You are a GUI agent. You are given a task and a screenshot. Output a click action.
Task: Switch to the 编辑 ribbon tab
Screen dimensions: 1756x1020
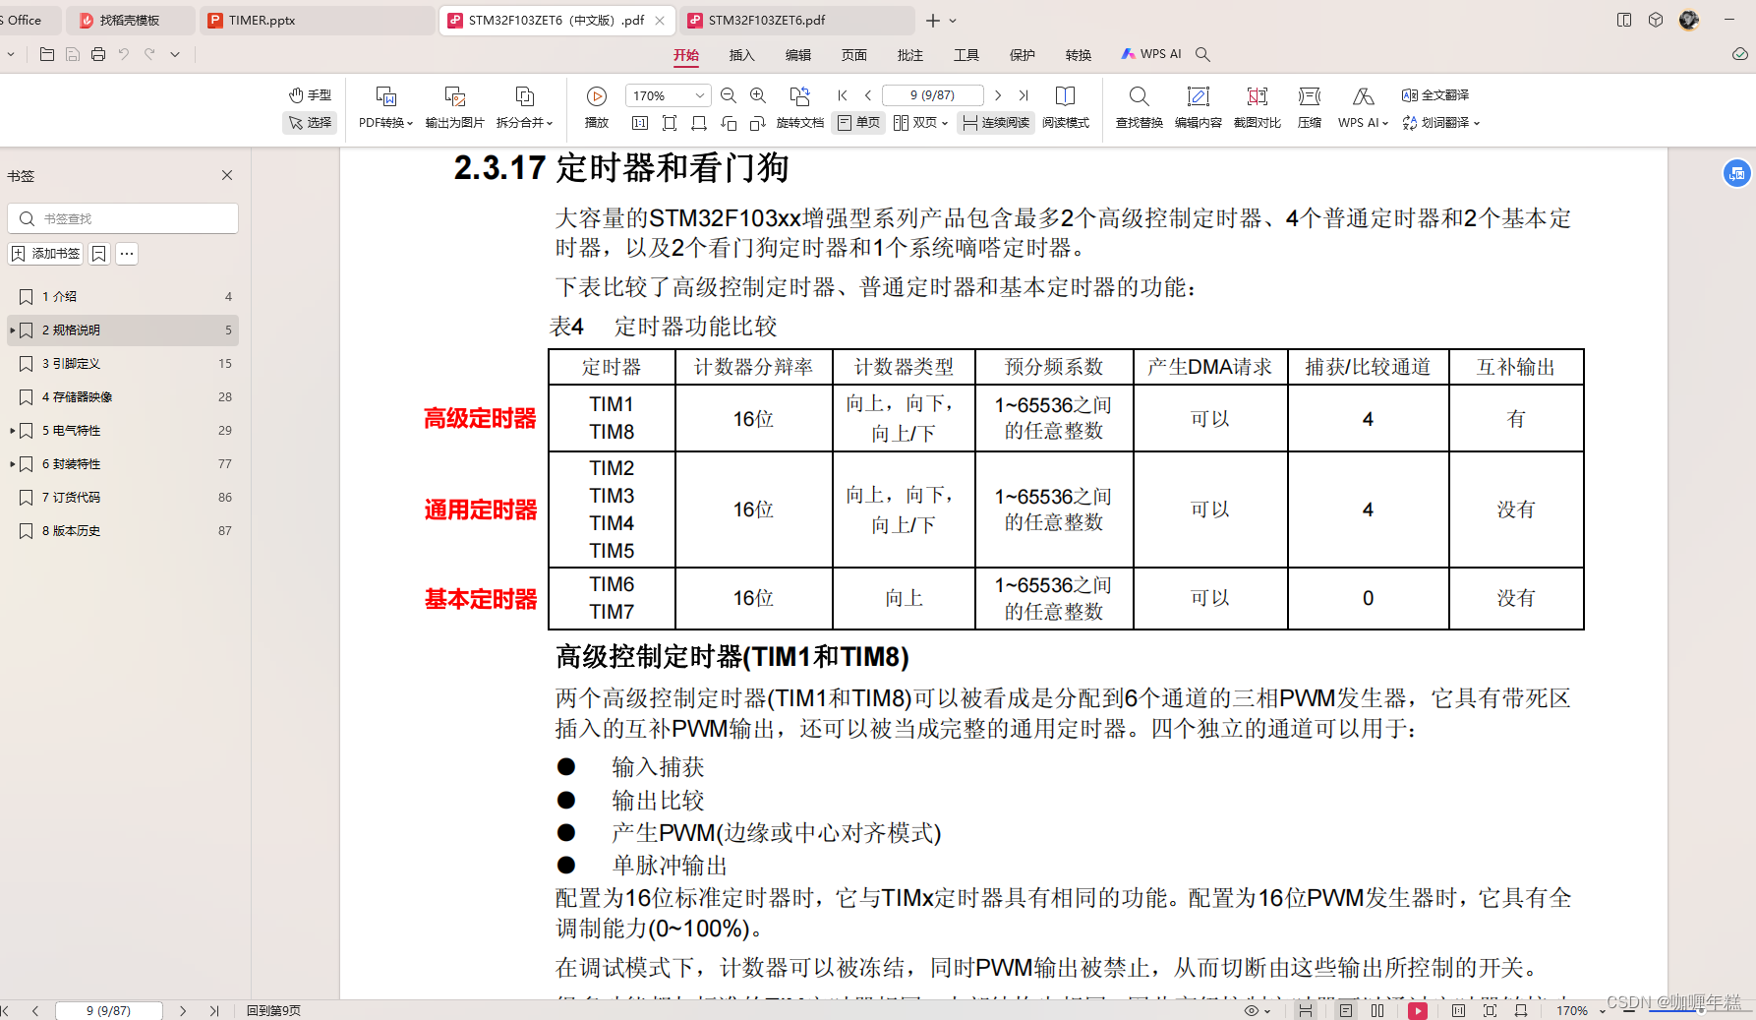pyautogui.click(x=798, y=55)
